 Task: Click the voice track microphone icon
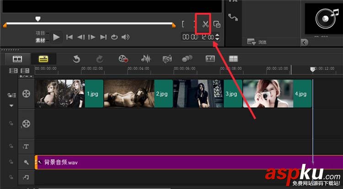pyautogui.click(x=26, y=162)
